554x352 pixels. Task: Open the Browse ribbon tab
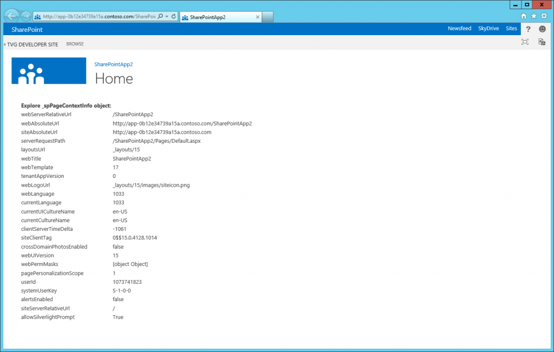(75, 44)
